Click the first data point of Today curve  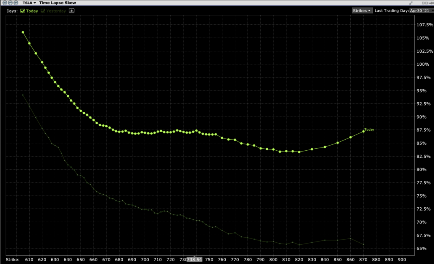click(x=23, y=32)
